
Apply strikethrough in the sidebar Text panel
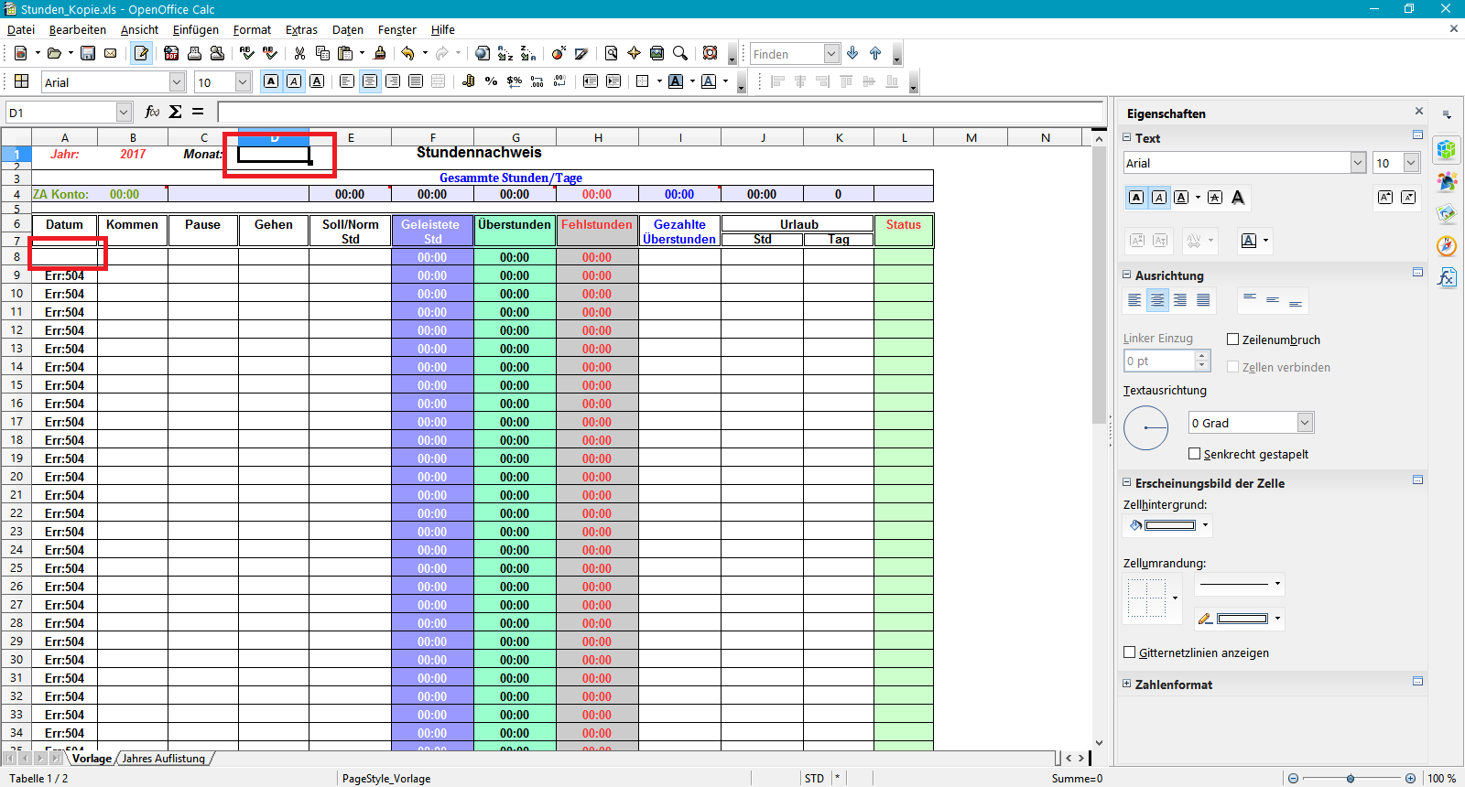(x=1215, y=198)
